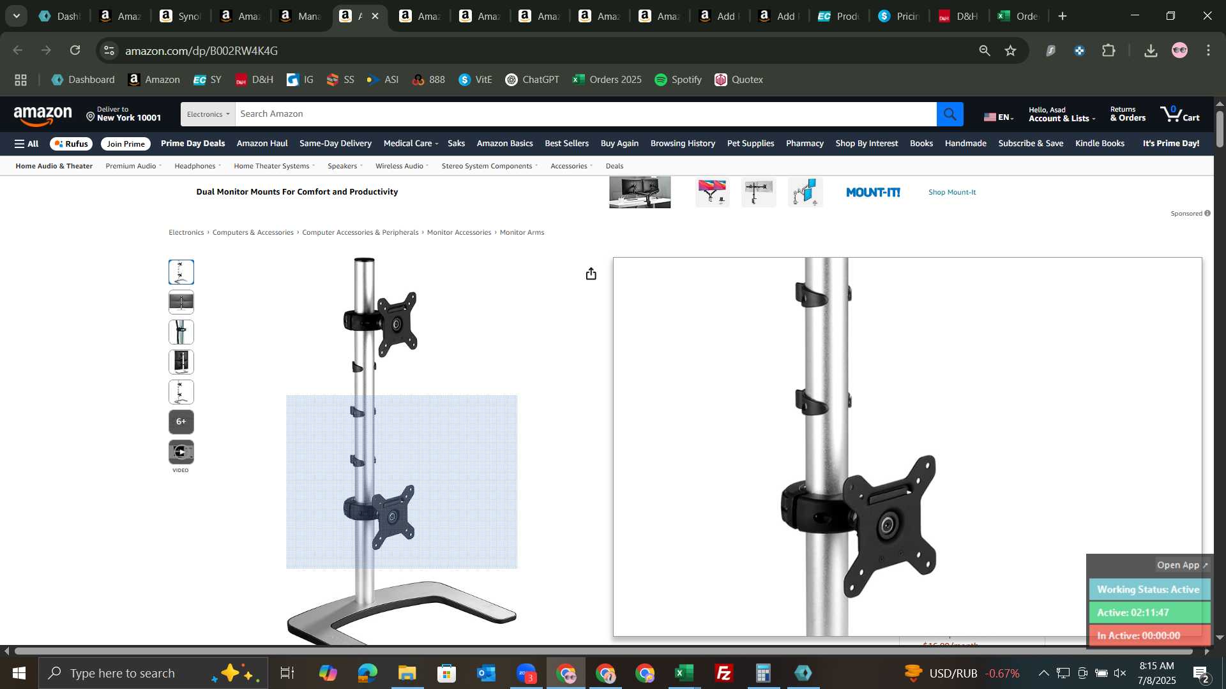The height and width of the screenshot is (689, 1226).
Task: Open tab search dropdown arrow
Action: [17, 16]
